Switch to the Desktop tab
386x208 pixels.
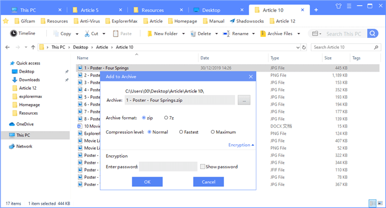tap(211, 10)
